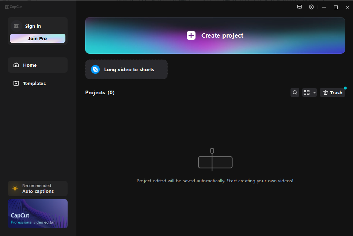Open the Templates tab

click(x=38, y=83)
